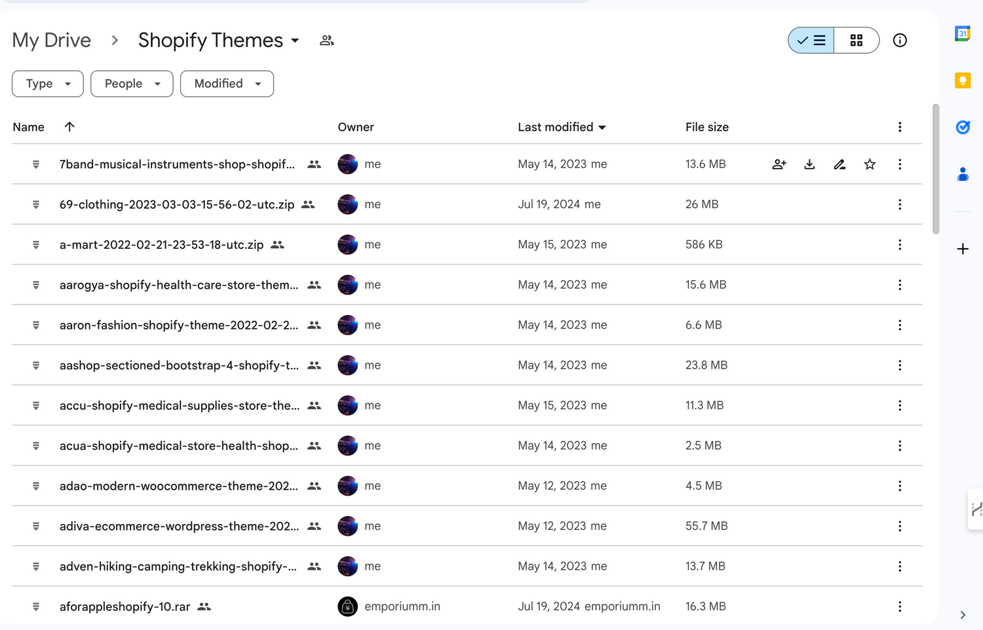Switch to grid layout view

coord(857,41)
